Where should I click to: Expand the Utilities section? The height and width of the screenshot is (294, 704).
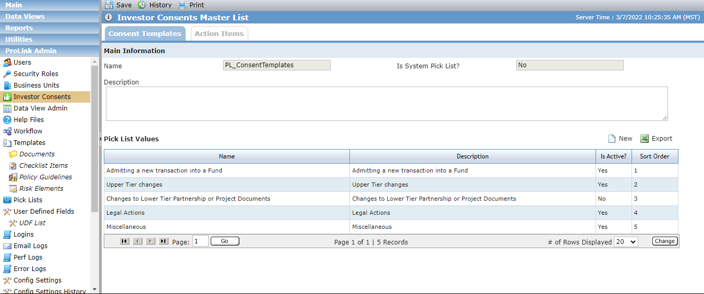[x=50, y=40]
